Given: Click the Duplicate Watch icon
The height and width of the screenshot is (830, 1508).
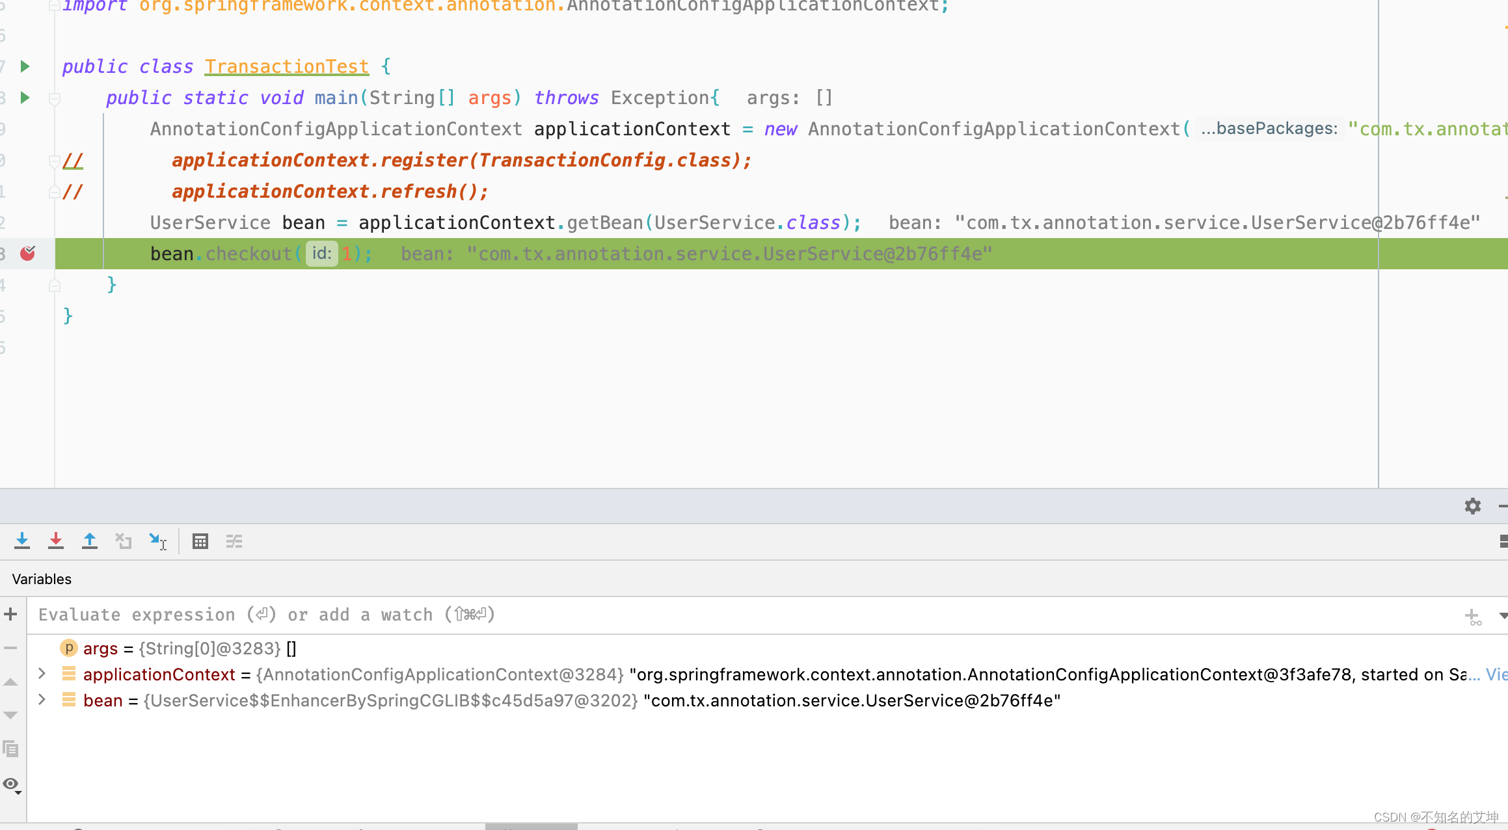Looking at the screenshot, I should click(10, 749).
